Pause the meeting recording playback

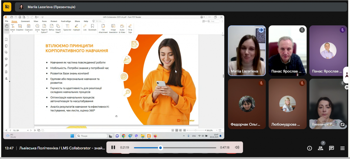pyautogui.click(x=113, y=148)
